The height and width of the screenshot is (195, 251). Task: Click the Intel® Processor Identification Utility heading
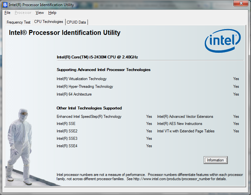65,33
